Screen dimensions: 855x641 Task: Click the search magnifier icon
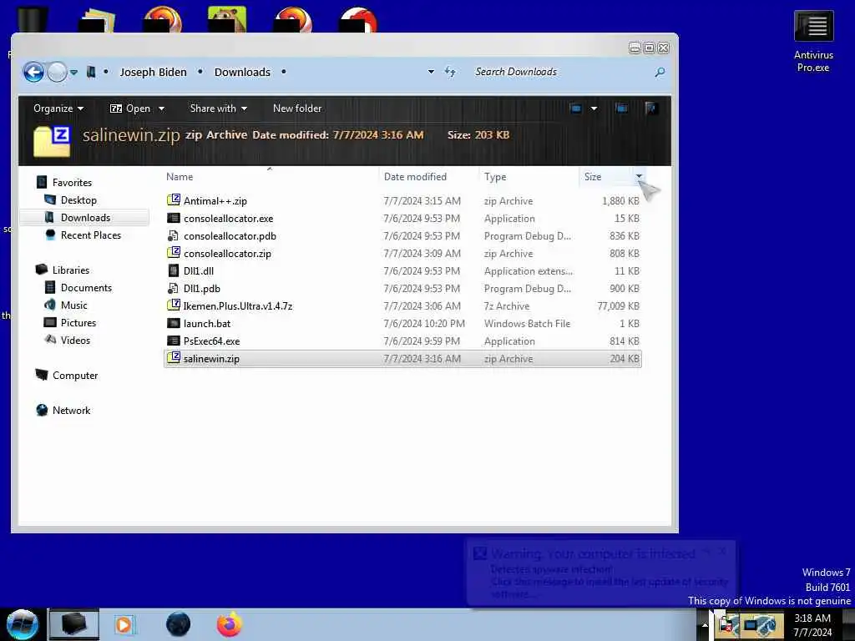[660, 72]
